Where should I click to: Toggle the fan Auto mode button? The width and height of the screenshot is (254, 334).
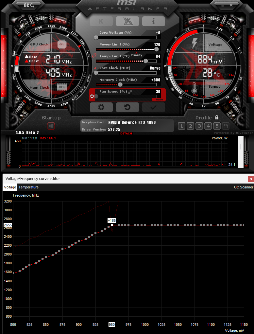(159, 99)
